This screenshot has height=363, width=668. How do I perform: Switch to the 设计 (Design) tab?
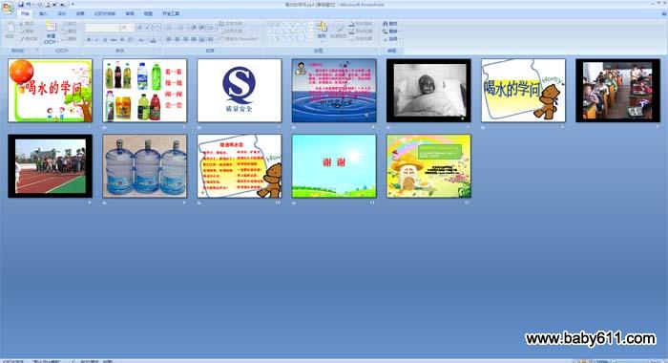click(x=62, y=13)
